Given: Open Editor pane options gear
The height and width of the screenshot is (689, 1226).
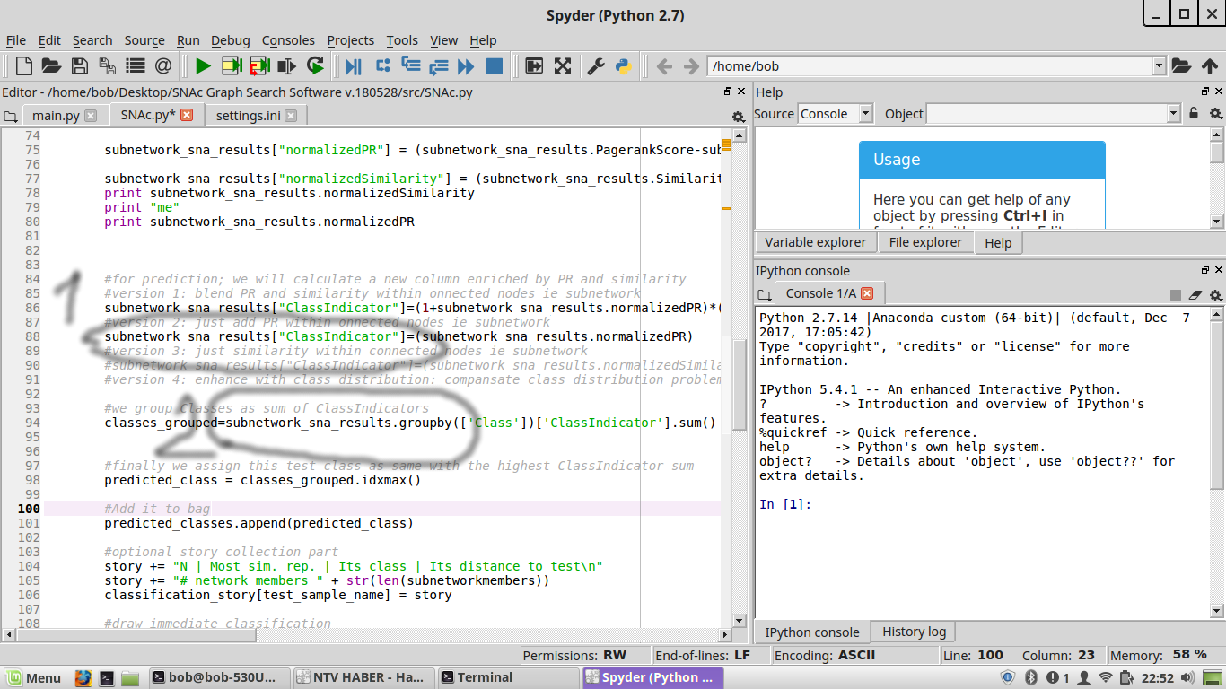Looking at the screenshot, I should point(739,117).
